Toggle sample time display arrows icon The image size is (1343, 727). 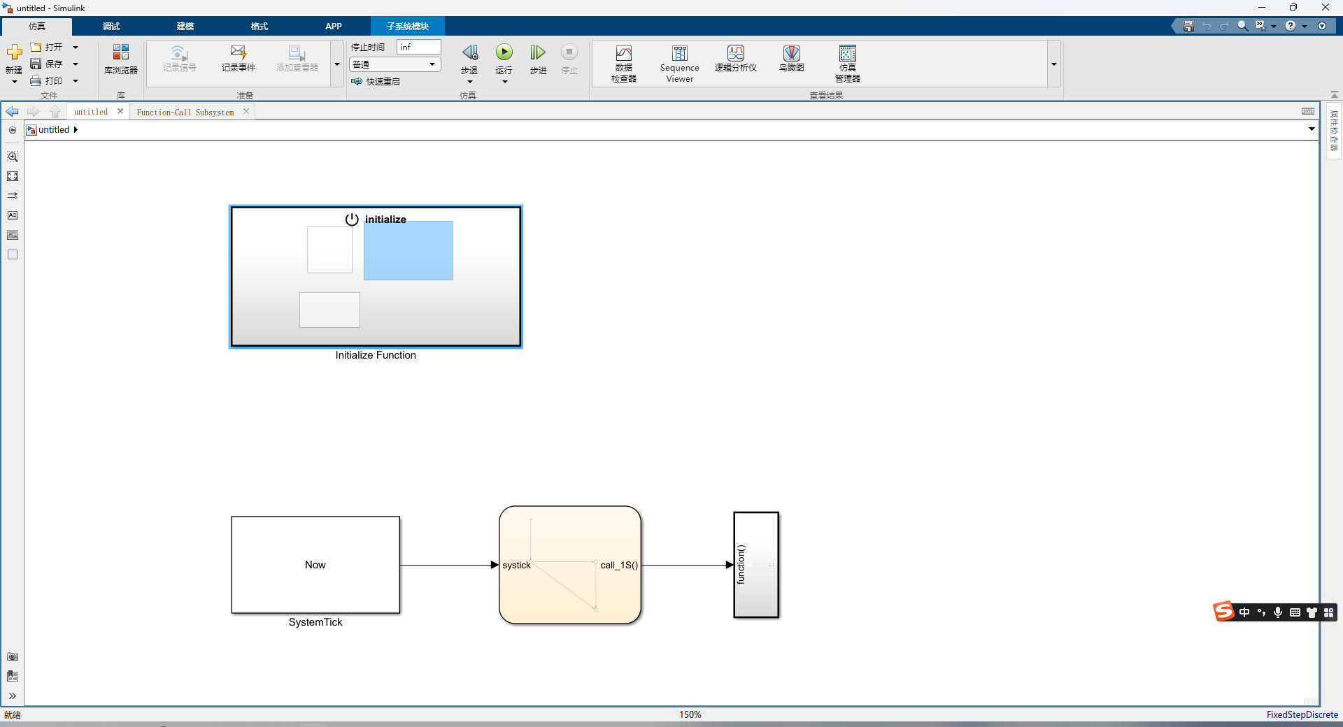pos(13,196)
